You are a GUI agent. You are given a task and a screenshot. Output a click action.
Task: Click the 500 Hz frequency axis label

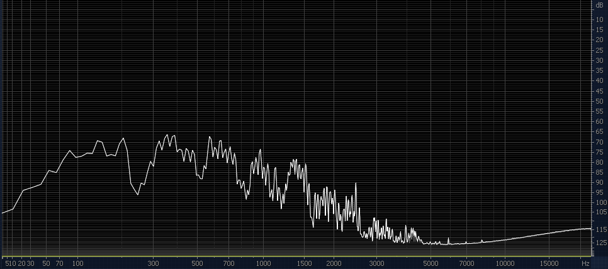pyautogui.click(x=197, y=263)
